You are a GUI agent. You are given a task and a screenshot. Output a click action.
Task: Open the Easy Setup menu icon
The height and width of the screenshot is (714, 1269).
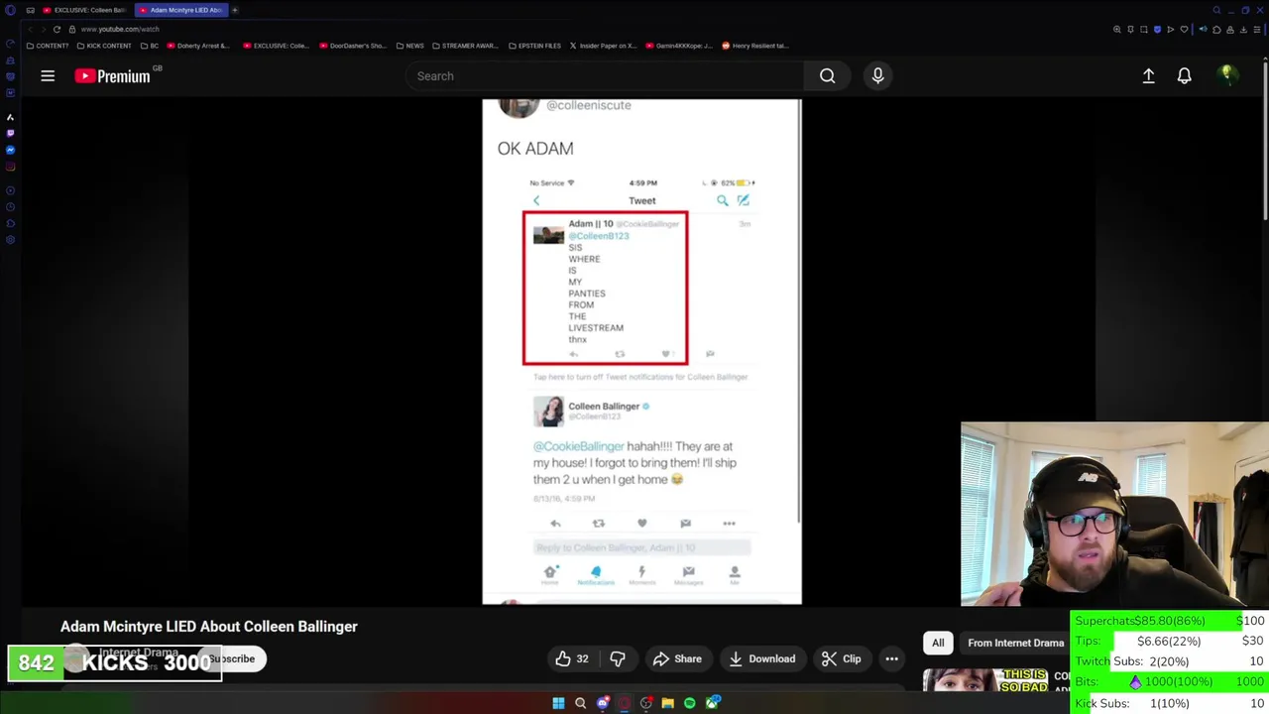[1257, 30]
